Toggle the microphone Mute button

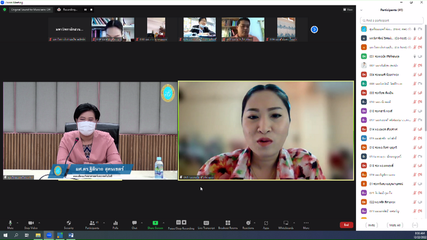pos(10,223)
